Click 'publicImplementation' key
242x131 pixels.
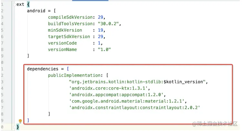74,75
